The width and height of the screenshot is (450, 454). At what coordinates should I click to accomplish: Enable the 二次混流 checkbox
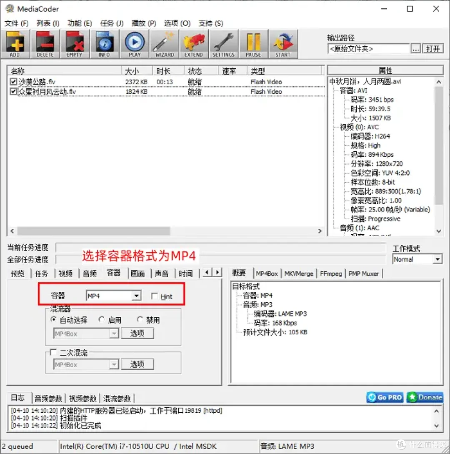53,352
